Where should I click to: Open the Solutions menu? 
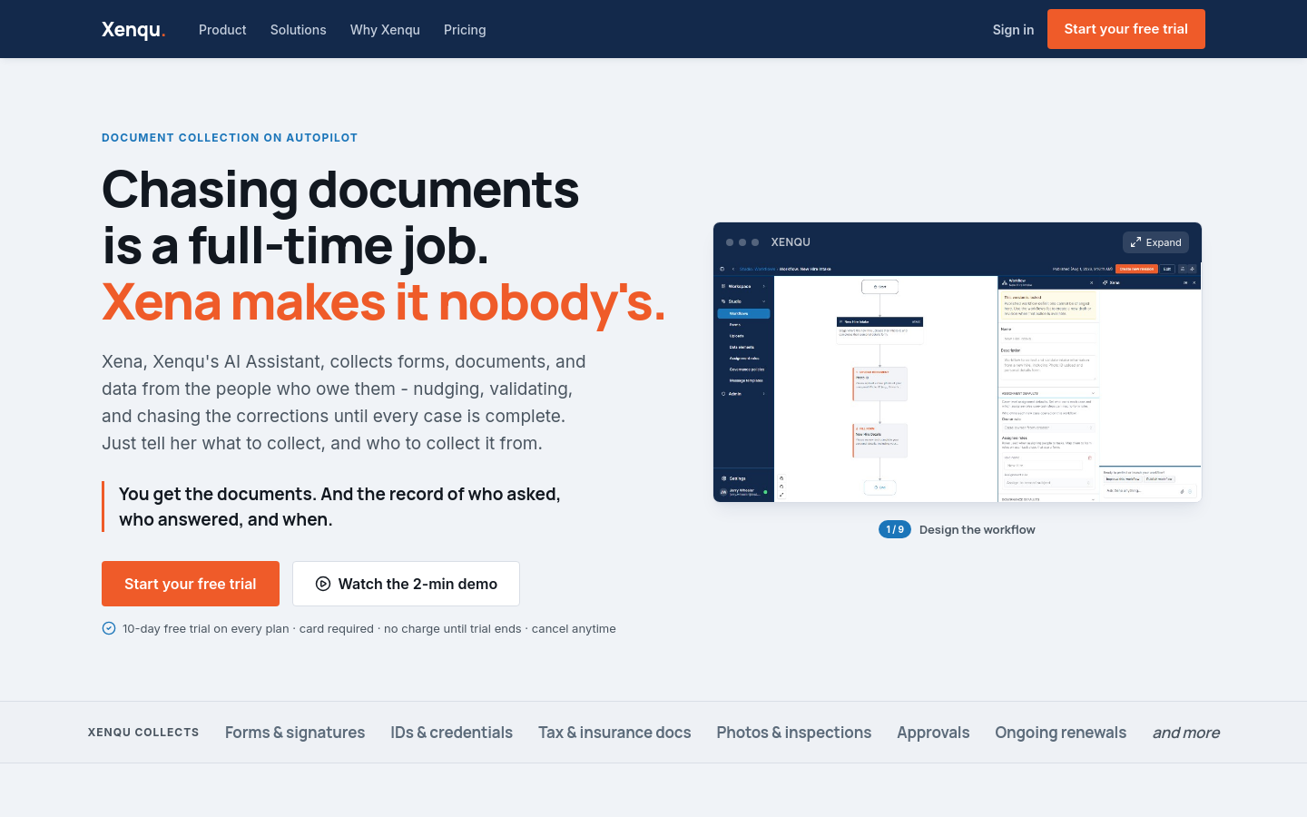298,30
